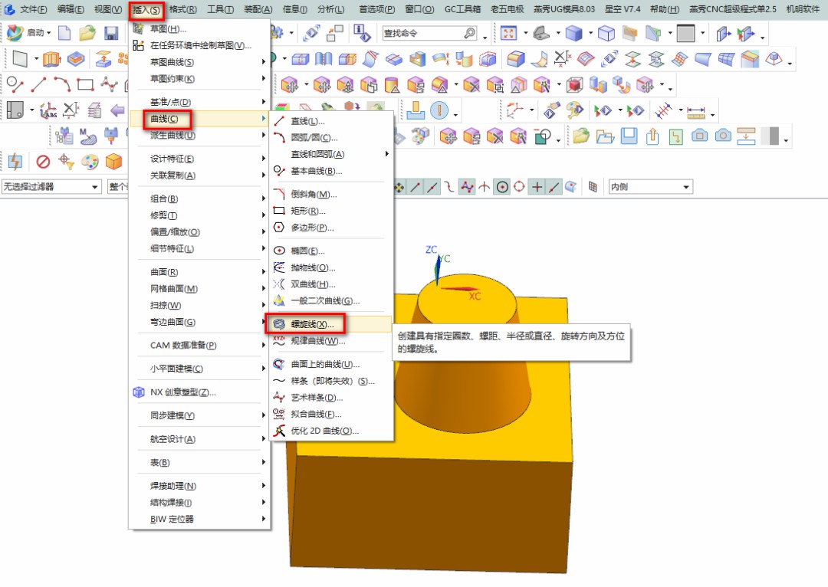Viewport: 828px width, 587px height.
Task: Click the New file icon
Action: (x=64, y=33)
